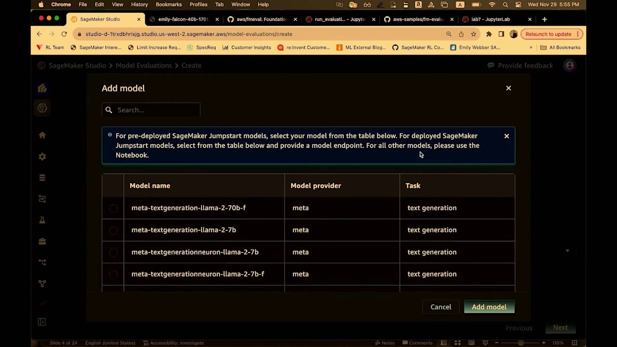Click the Next button behind dialog
Viewport: 617px width, 347px height.
click(560, 327)
